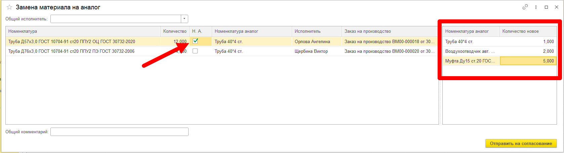Image resolution: width=564 pixels, height=153 pixels.
Task: Click Отправить на согласование button
Action: [x=521, y=143]
